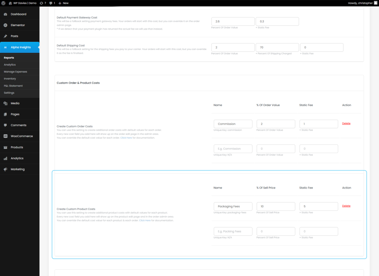The height and width of the screenshot is (276, 379).
Task: Open the comments notification in the top bar
Action: pyautogui.click(x=51, y=3)
